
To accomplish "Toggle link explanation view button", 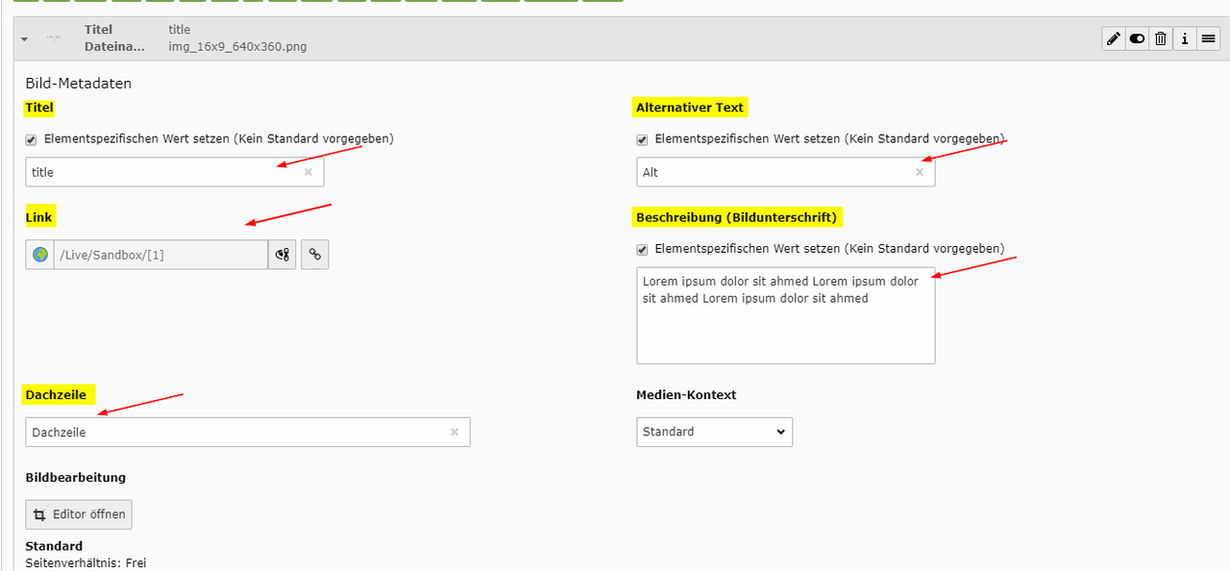I will [283, 255].
